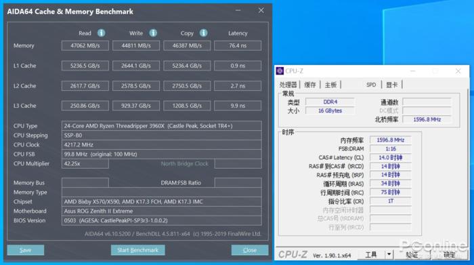This screenshot has width=474, height=265.
Task: Click the FSB:DRAM 1:16 value in CPU-Z
Action: 391,149
